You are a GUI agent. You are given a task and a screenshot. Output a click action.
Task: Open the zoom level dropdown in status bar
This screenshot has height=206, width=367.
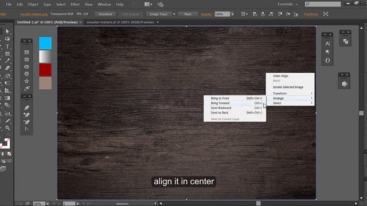pos(48,204)
